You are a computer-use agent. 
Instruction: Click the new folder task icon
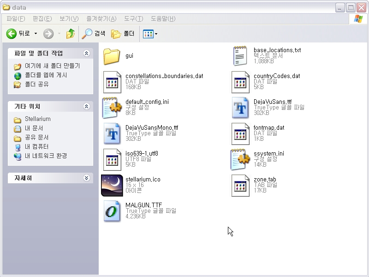click(18, 66)
